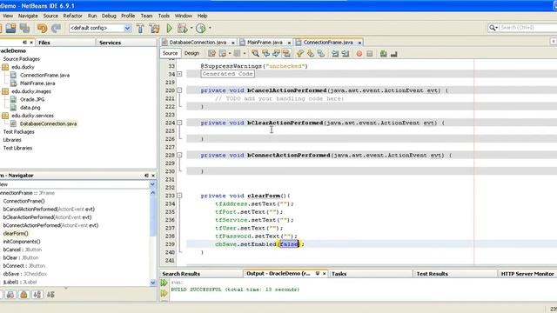This screenshot has height=313, width=557.
Task: Run the main project with green arrow
Action: coord(170,28)
